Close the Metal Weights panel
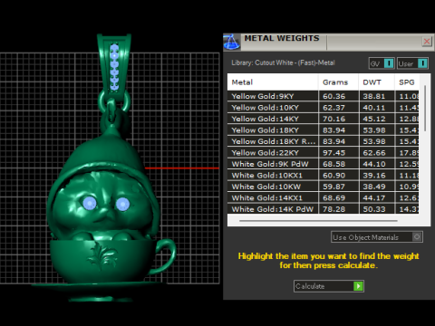Screen dimensions: 435x326 427,42
